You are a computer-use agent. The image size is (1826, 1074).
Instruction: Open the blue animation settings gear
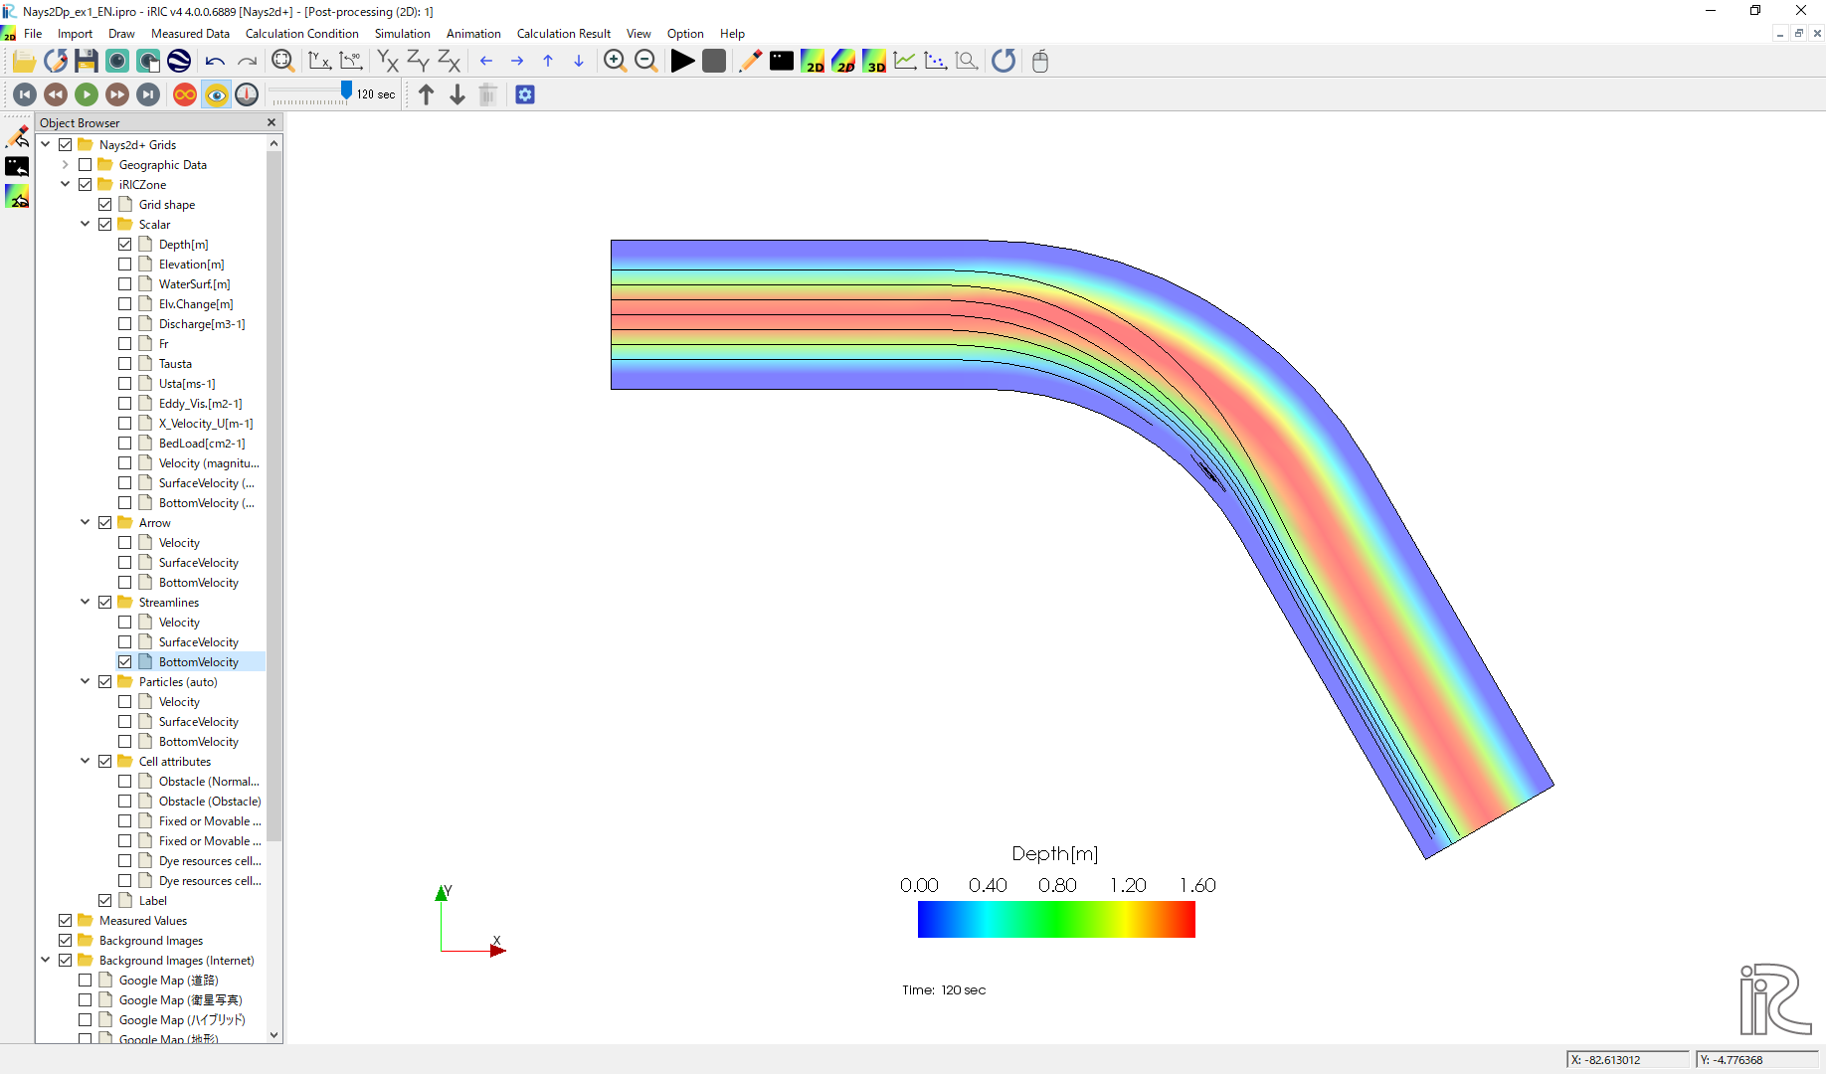coord(525,94)
